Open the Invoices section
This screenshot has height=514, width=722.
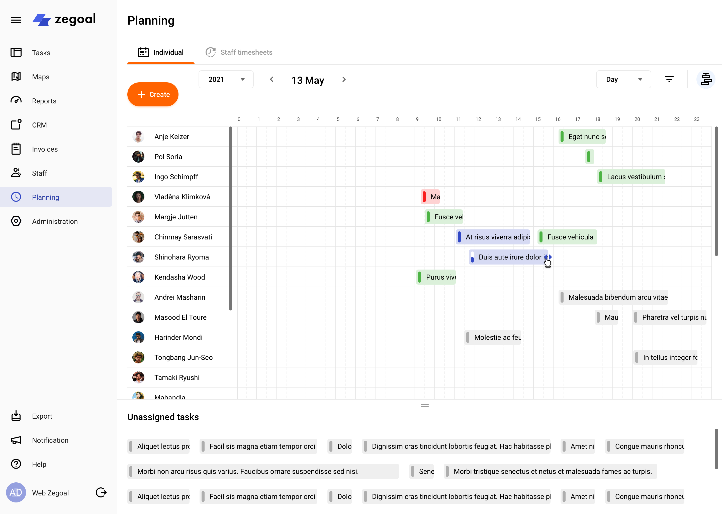(45, 149)
